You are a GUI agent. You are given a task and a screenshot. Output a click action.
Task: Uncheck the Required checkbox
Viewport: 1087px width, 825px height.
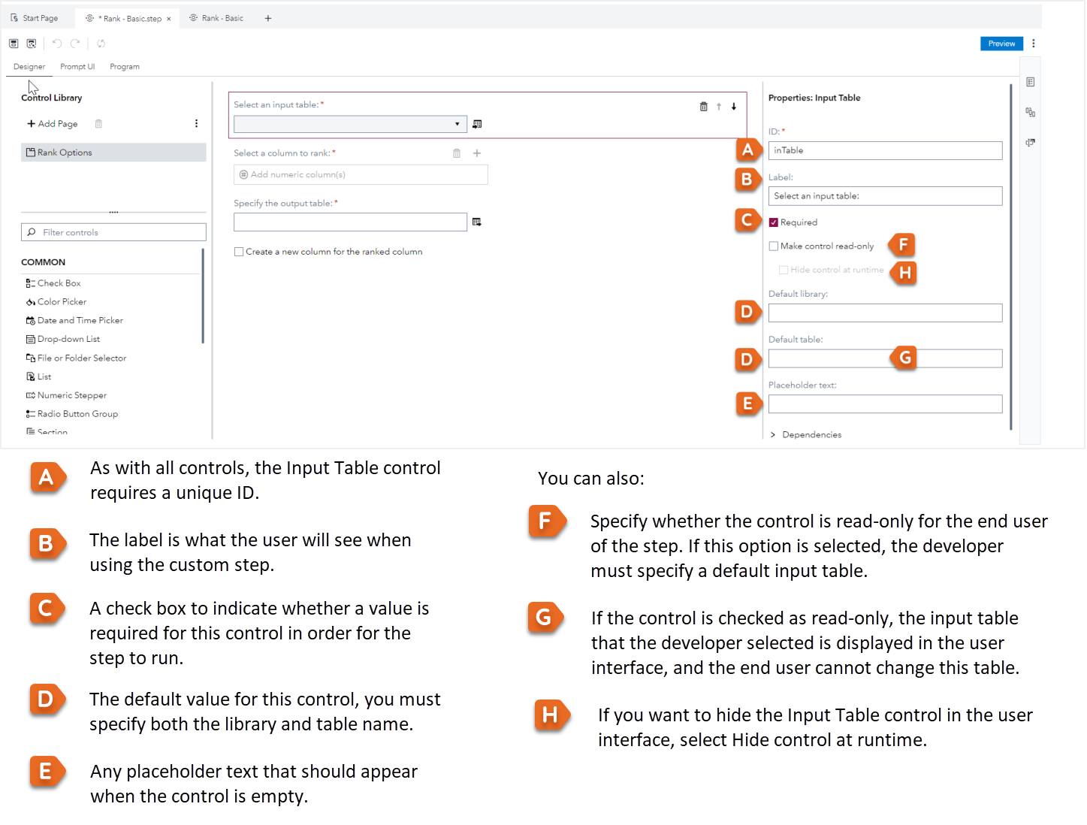pyautogui.click(x=773, y=222)
